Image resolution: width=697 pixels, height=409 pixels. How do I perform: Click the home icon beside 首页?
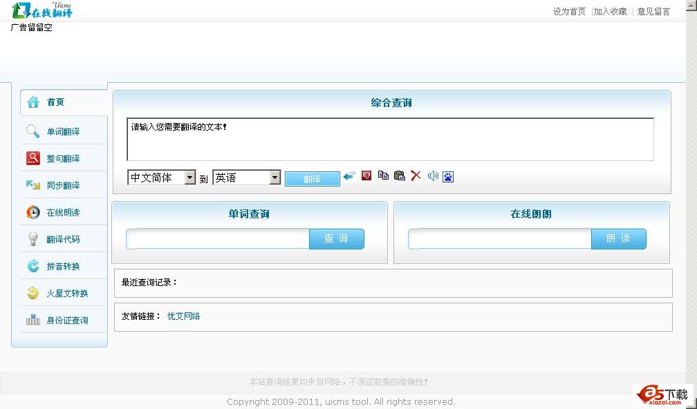tap(33, 102)
